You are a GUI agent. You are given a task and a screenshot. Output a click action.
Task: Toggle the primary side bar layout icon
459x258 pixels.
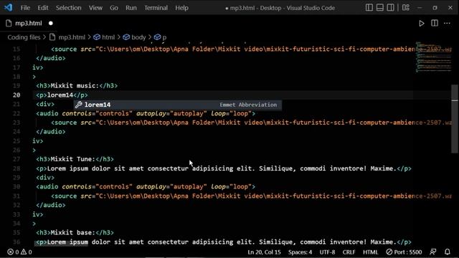[369, 8]
